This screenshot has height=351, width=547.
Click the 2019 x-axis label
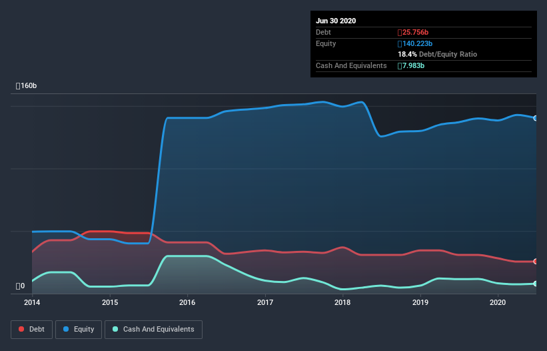click(x=420, y=302)
